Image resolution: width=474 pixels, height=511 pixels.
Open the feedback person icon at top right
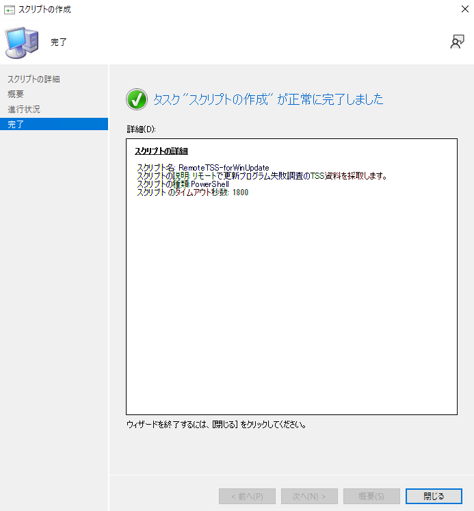tap(458, 42)
